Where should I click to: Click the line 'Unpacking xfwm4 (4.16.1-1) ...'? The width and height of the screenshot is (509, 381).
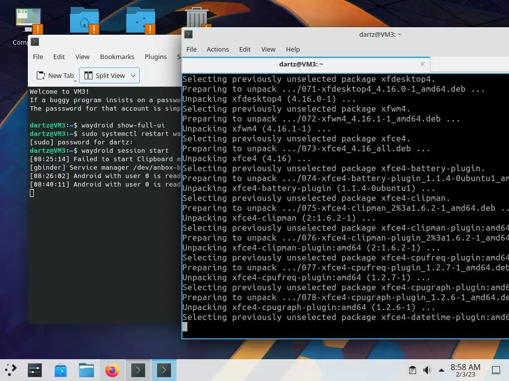(256, 129)
